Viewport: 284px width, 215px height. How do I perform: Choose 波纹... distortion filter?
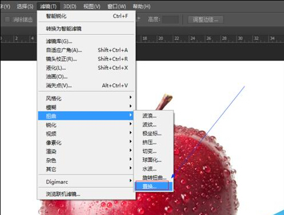pyautogui.click(x=153, y=125)
